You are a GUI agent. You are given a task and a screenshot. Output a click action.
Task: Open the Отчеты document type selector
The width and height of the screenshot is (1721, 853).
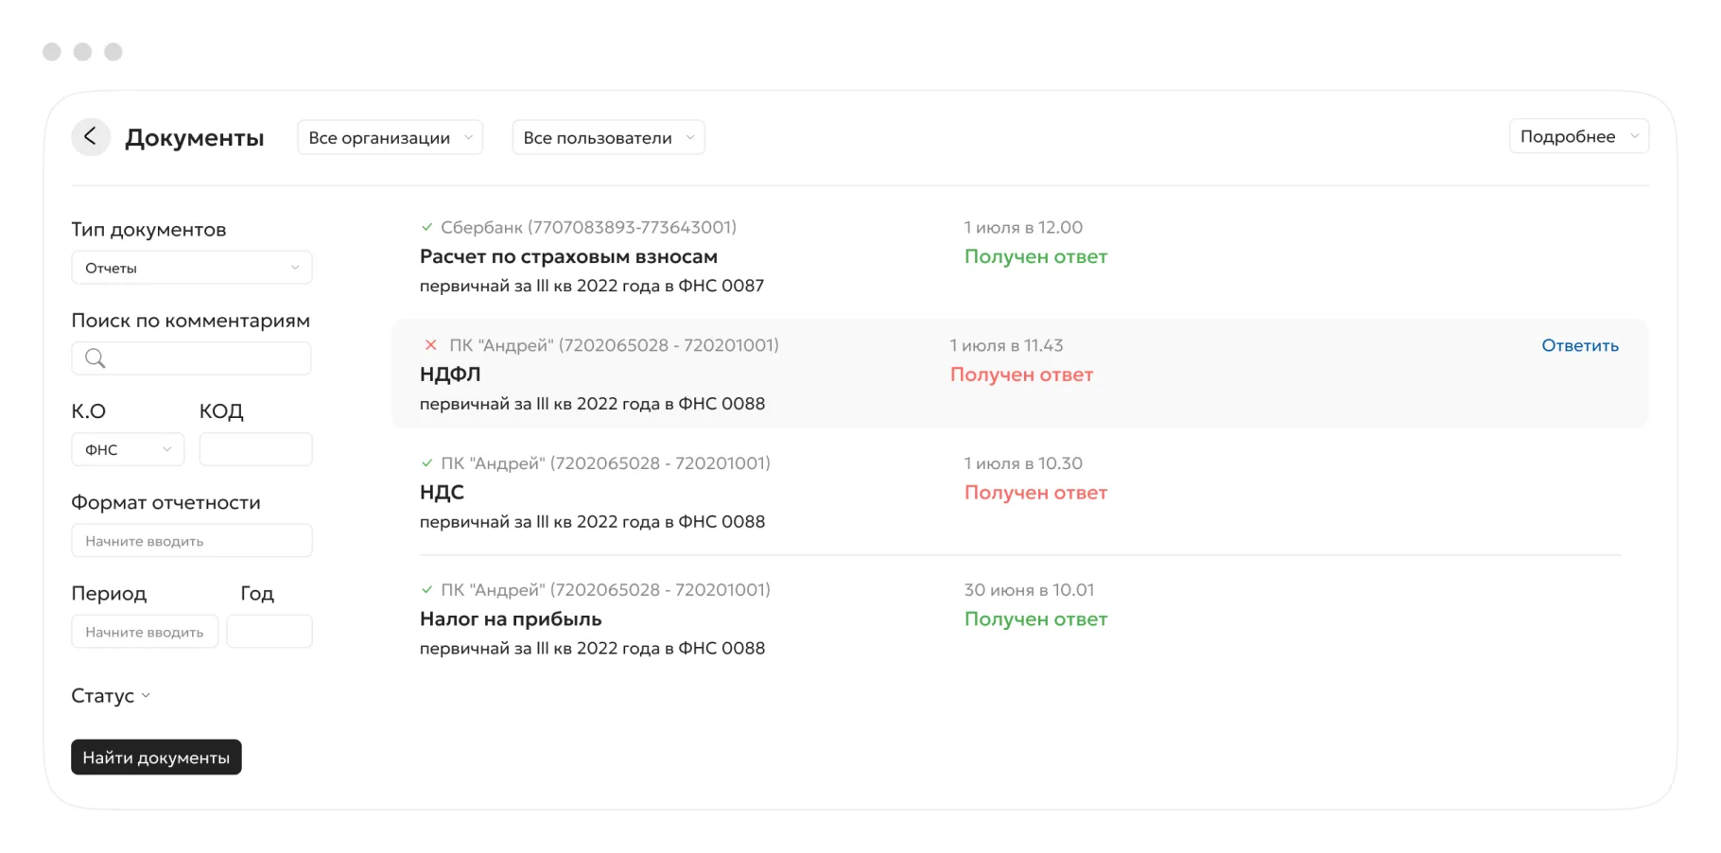point(192,268)
